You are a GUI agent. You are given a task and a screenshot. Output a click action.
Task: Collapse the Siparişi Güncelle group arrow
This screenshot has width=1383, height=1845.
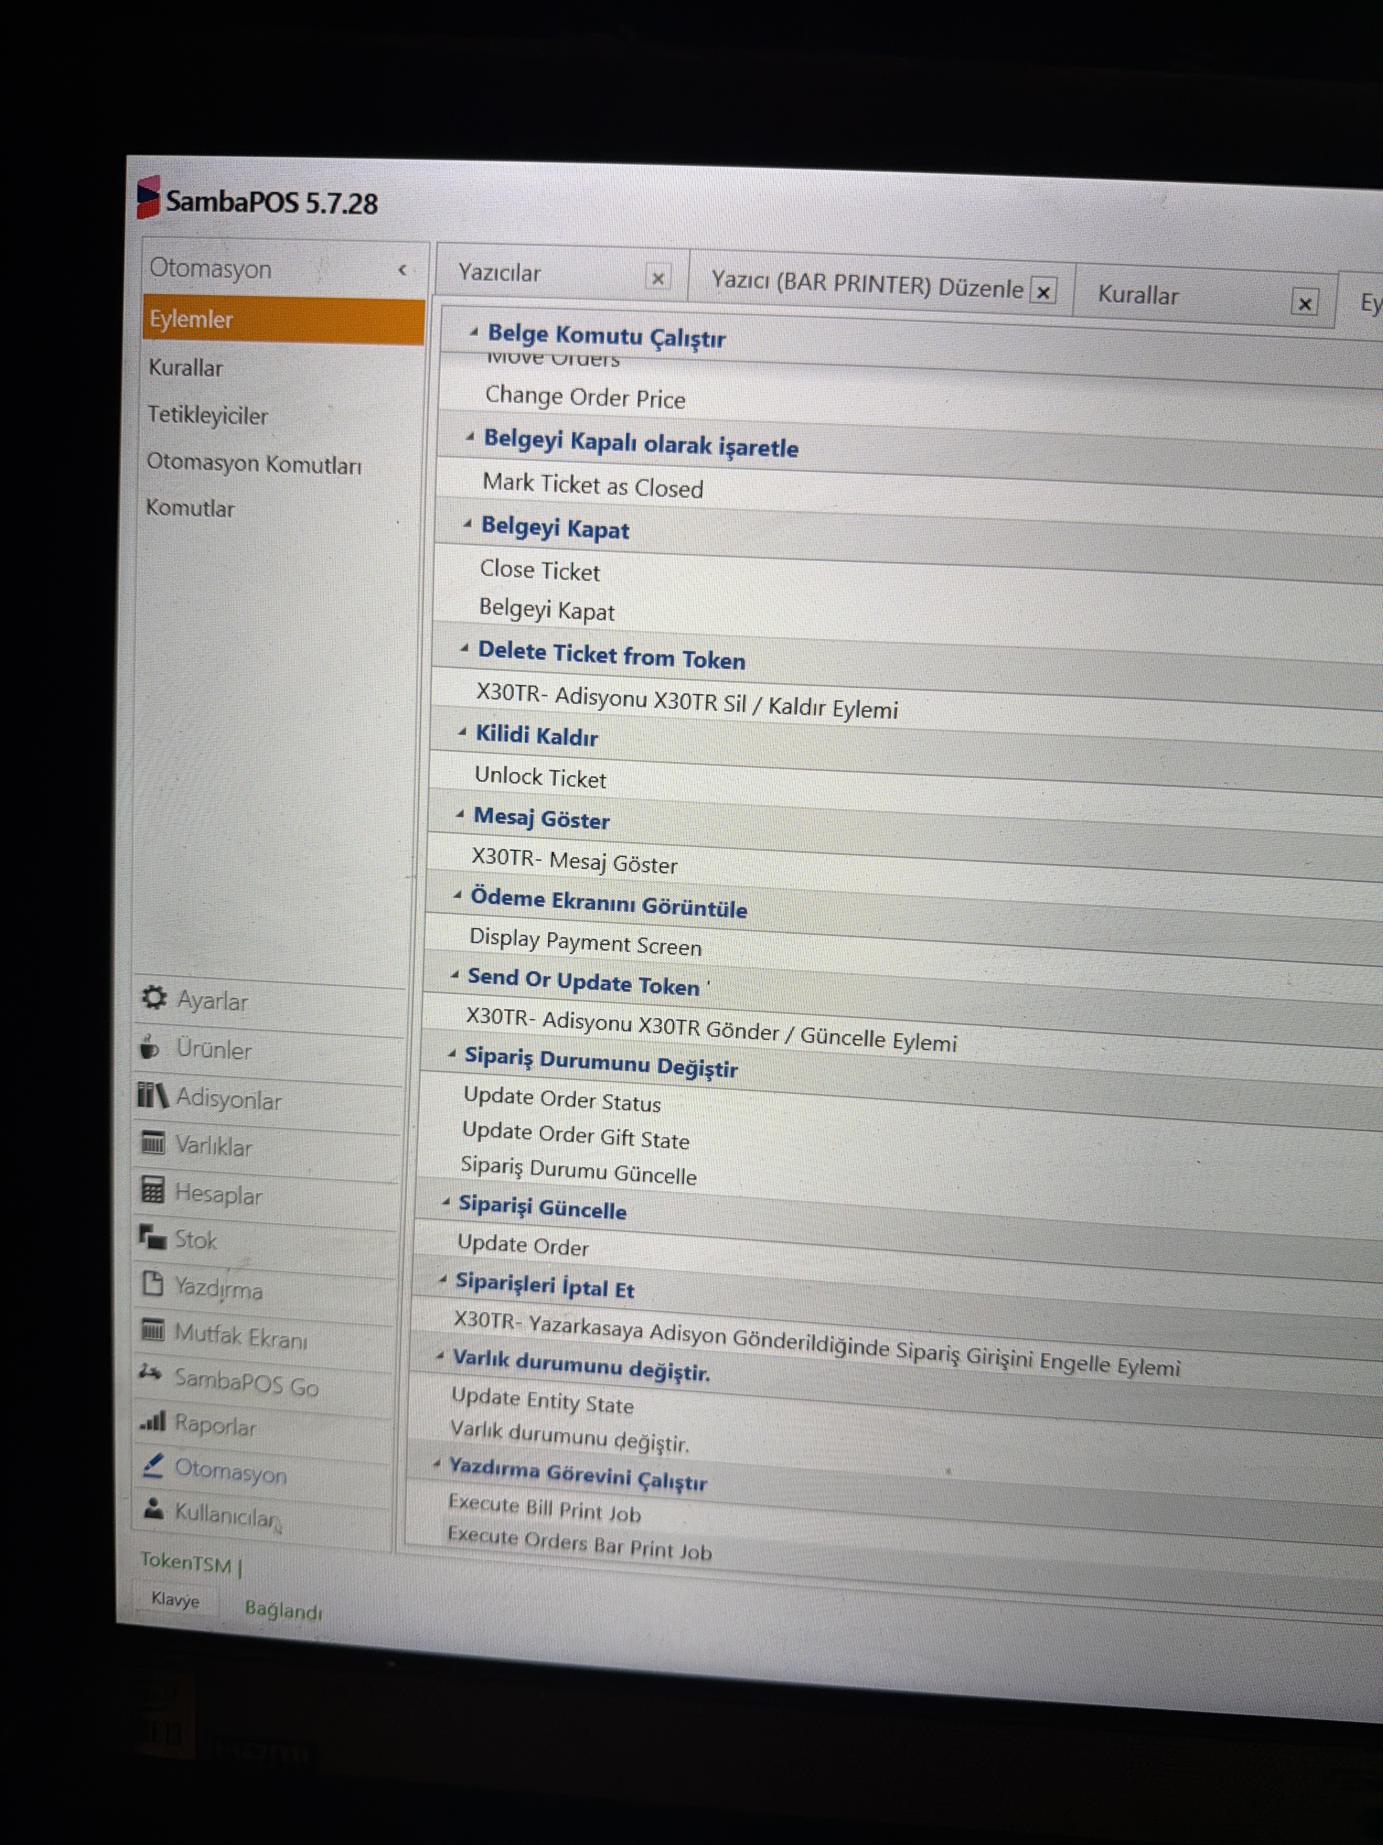click(446, 1202)
